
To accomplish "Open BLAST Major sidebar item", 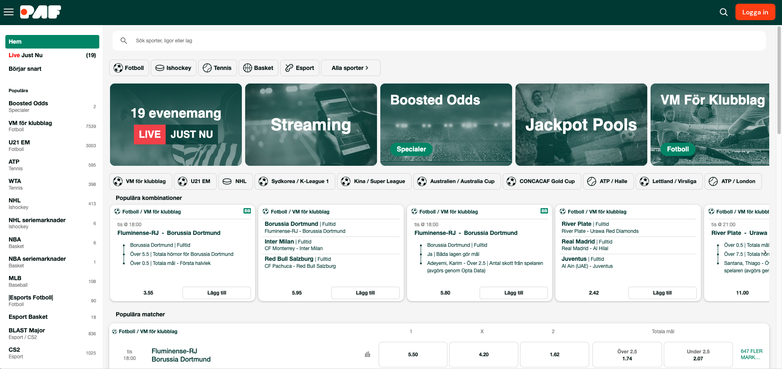I will click(x=52, y=334).
